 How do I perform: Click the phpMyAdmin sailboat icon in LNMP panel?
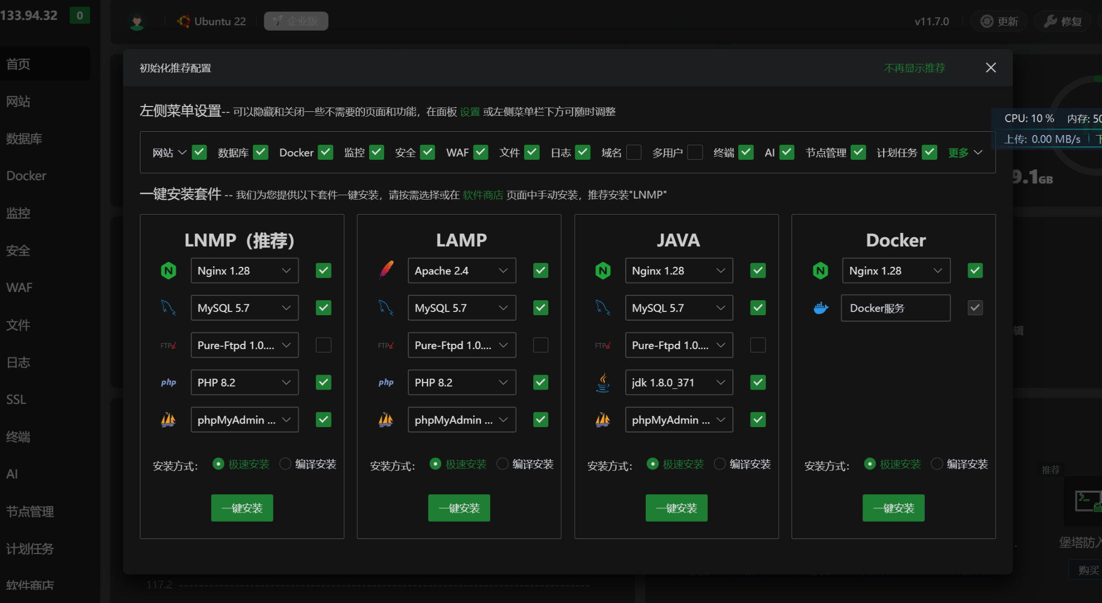(168, 420)
